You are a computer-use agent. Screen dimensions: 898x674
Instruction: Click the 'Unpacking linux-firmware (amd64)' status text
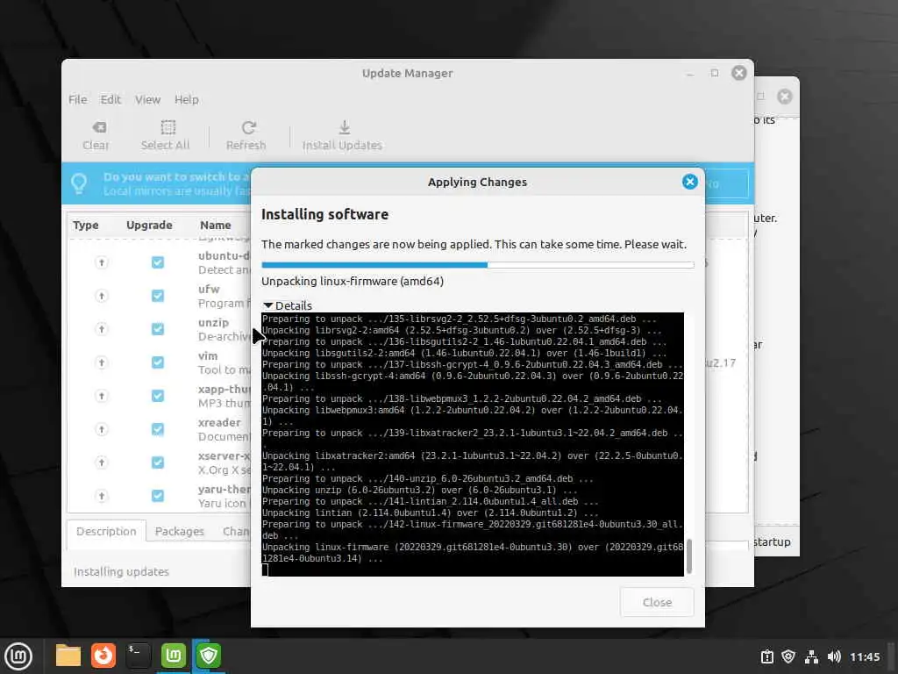pos(353,282)
